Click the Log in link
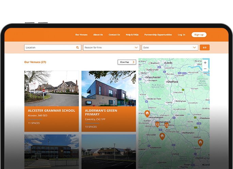The width and height of the screenshot is (233, 169). [182, 35]
